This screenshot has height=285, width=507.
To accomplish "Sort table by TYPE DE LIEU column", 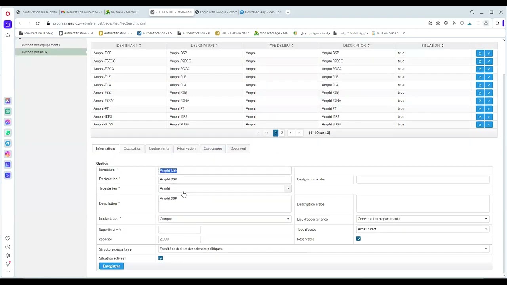I will pyautogui.click(x=280, y=46).
